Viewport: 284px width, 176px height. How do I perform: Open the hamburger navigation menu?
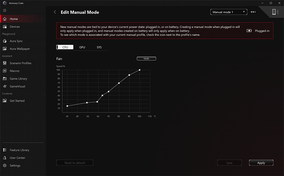coord(5,11)
